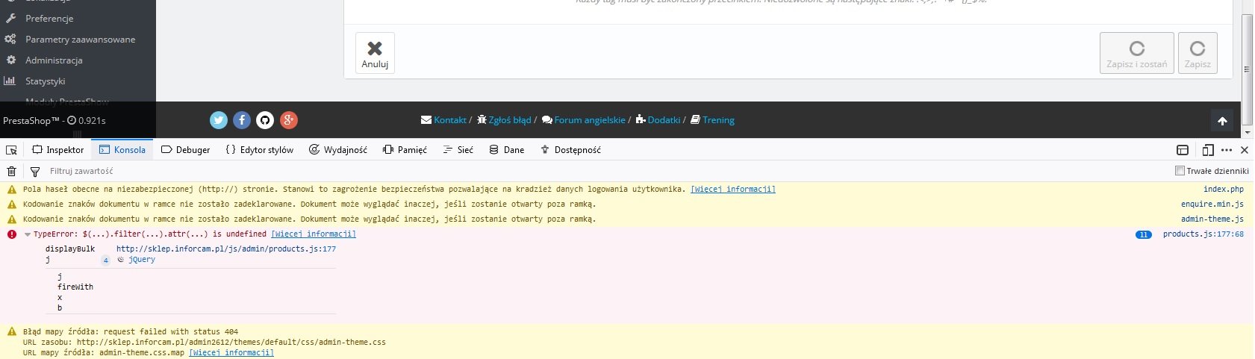Click the fireWith stack frame entry

tap(75, 287)
